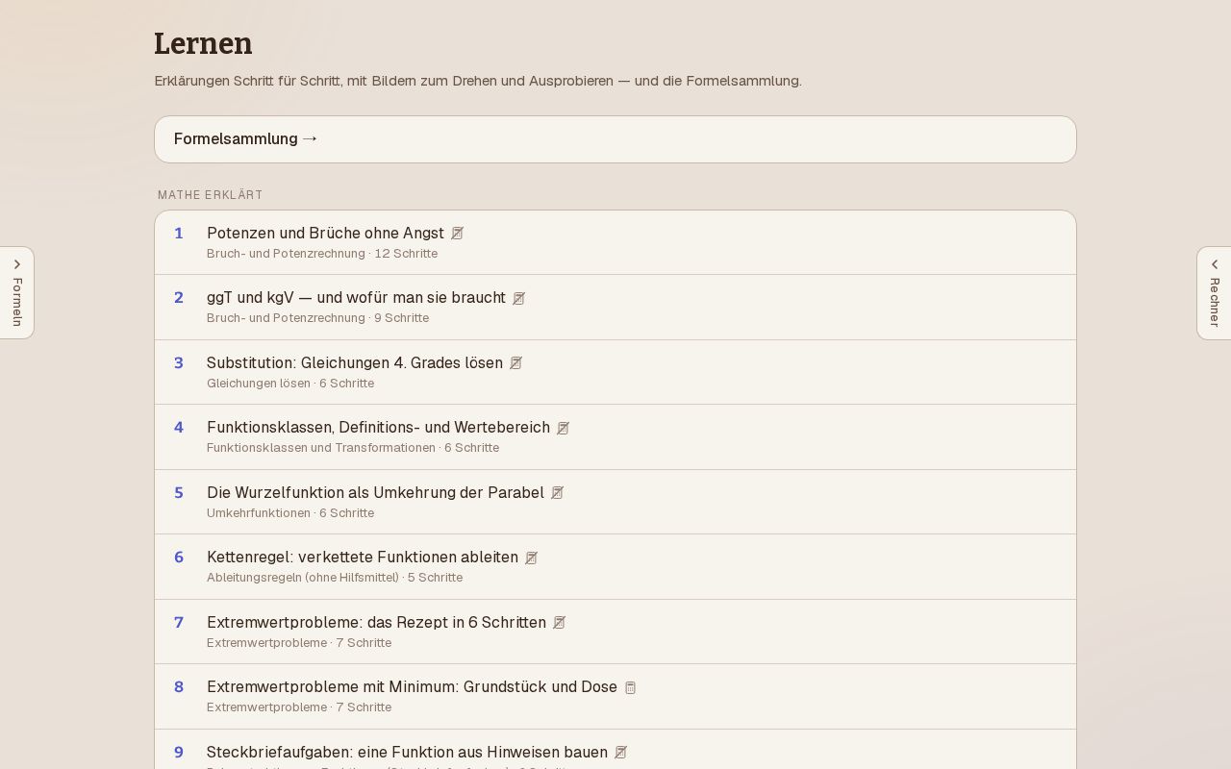Click subtitle Gleichungen lösen · 6 Schritte

tap(290, 384)
